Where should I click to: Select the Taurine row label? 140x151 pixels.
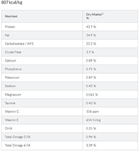[x=10, y=103]
